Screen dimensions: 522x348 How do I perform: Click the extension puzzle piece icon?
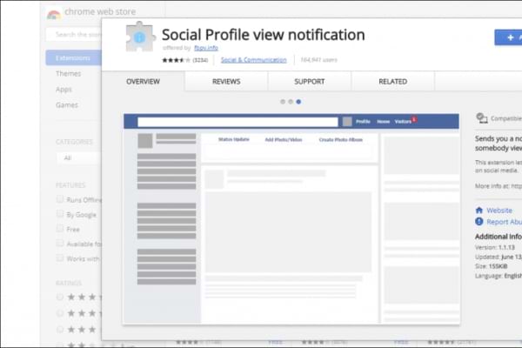coord(140,37)
